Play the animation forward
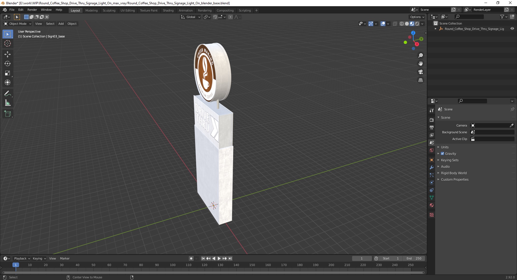Viewport: 517px width, 280px height. (219, 258)
